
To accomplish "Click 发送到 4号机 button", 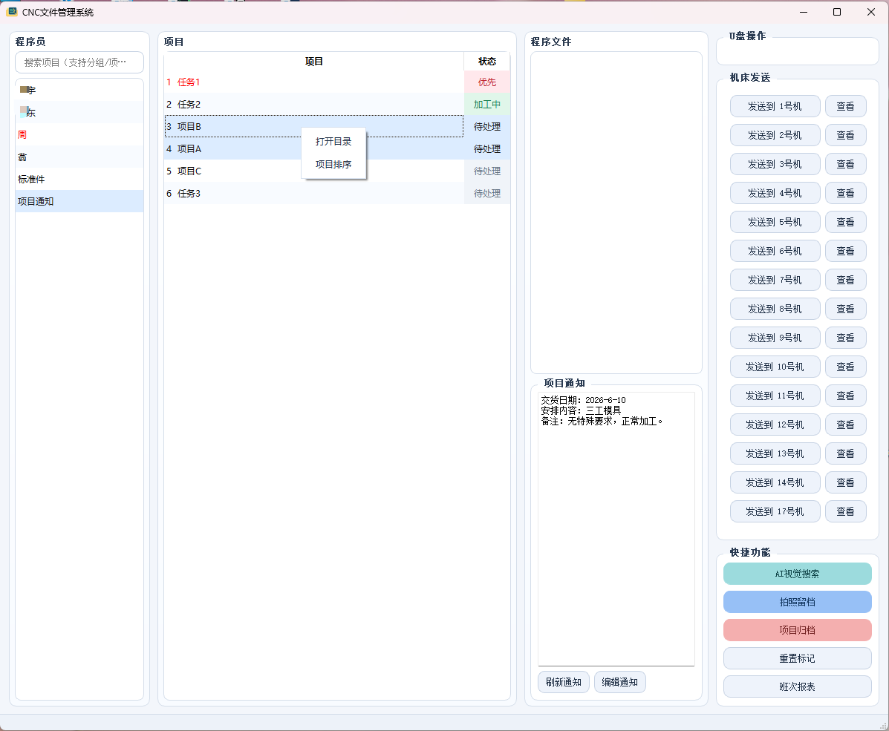I will coord(775,193).
